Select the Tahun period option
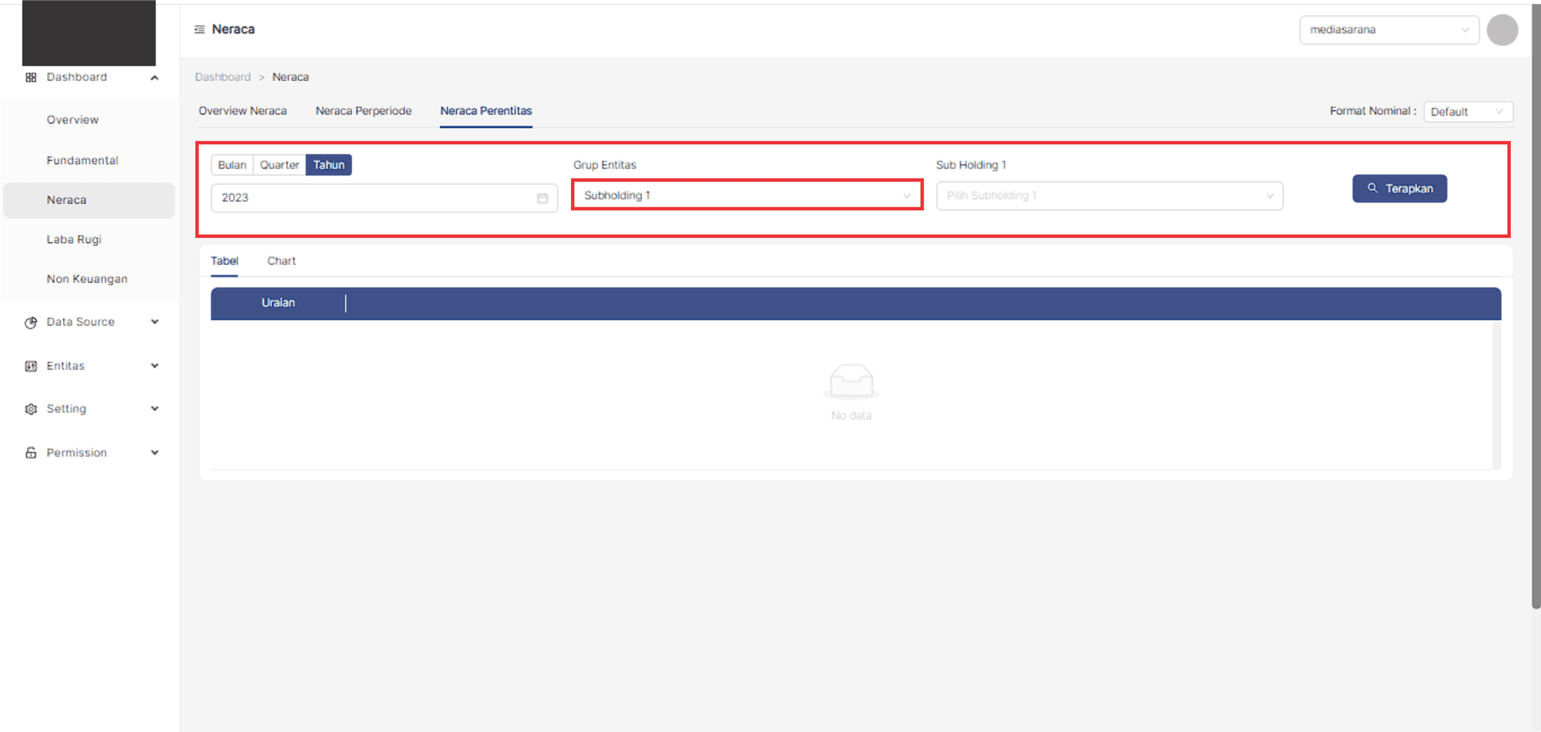This screenshot has height=732, width=1541. click(x=328, y=165)
